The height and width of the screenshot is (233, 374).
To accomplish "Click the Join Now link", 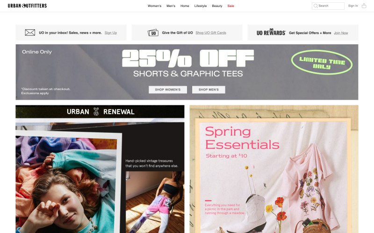I will [x=341, y=33].
